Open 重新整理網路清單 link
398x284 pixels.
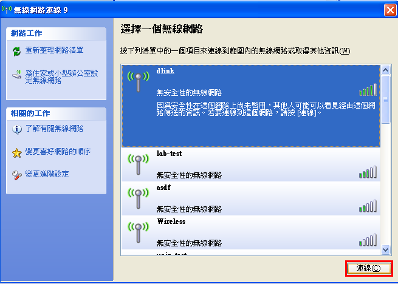[x=54, y=50]
